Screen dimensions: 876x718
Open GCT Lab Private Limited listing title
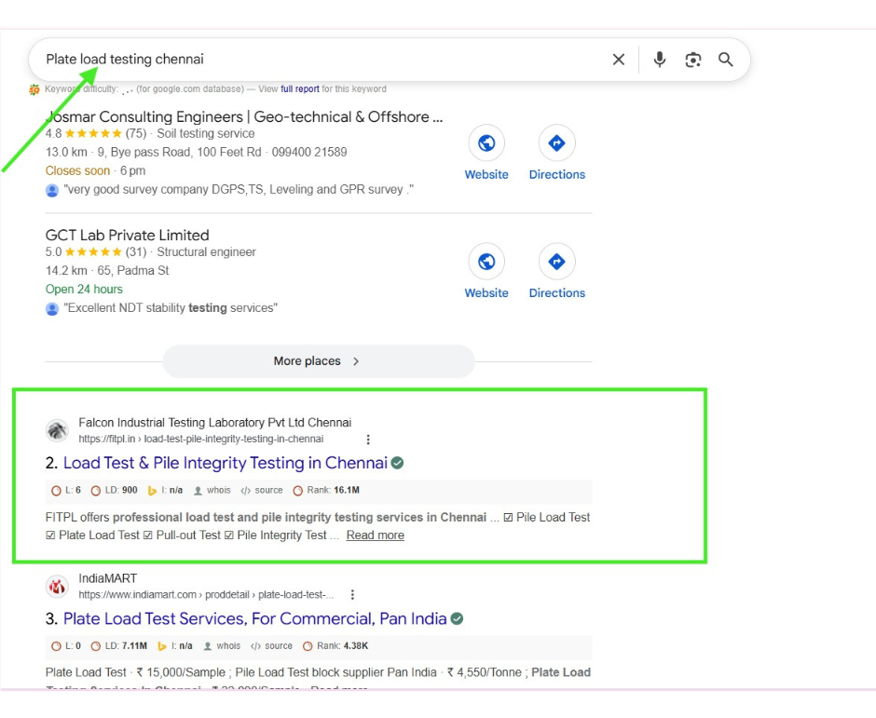coord(128,235)
